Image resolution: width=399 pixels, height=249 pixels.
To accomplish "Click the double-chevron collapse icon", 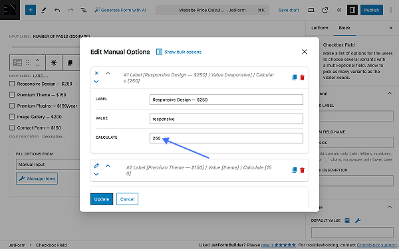I will [x=339, y=10].
